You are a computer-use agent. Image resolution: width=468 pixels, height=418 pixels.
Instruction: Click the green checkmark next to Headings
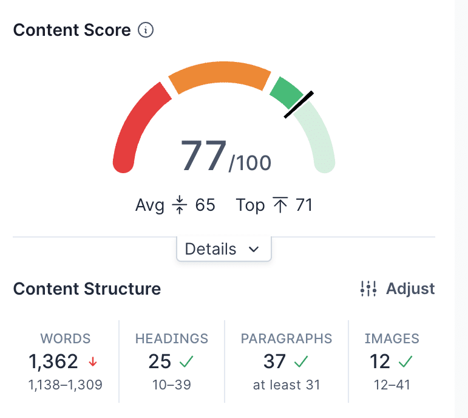tap(186, 361)
